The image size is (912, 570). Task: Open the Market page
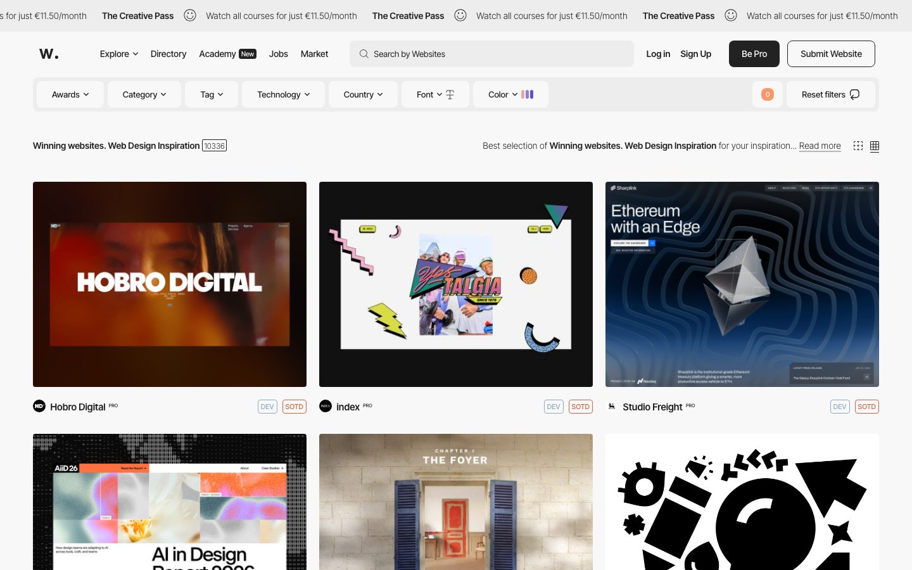(314, 54)
